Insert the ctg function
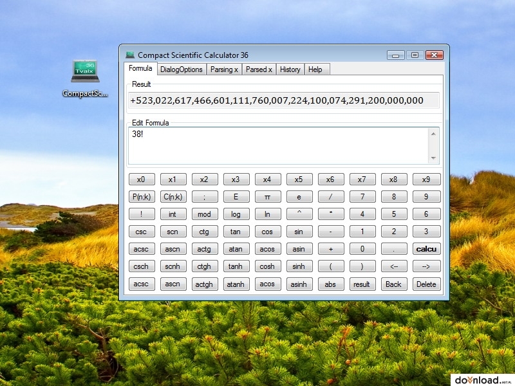Image resolution: width=515 pixels, height=386 pixels. point(205,232)
